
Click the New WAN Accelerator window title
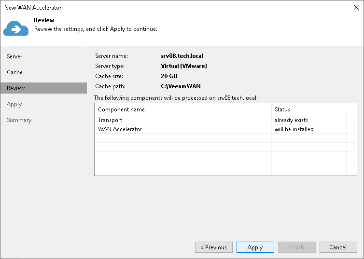point(33,8)
